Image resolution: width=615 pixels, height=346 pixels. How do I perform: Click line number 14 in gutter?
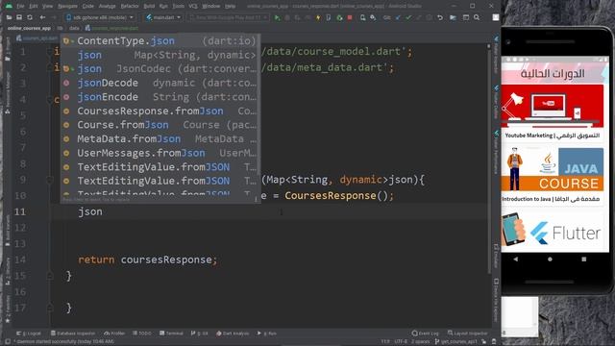(x=20, y=259)
